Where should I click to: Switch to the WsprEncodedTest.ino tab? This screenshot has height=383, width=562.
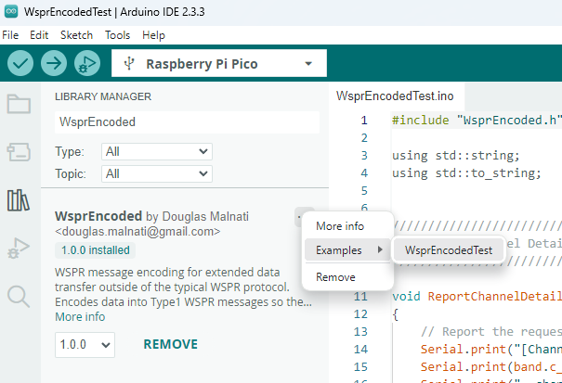pyautogui.click(x=395, y=96)
